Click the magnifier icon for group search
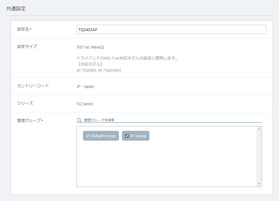Screen dimensions: 279x201 point(79,120)
